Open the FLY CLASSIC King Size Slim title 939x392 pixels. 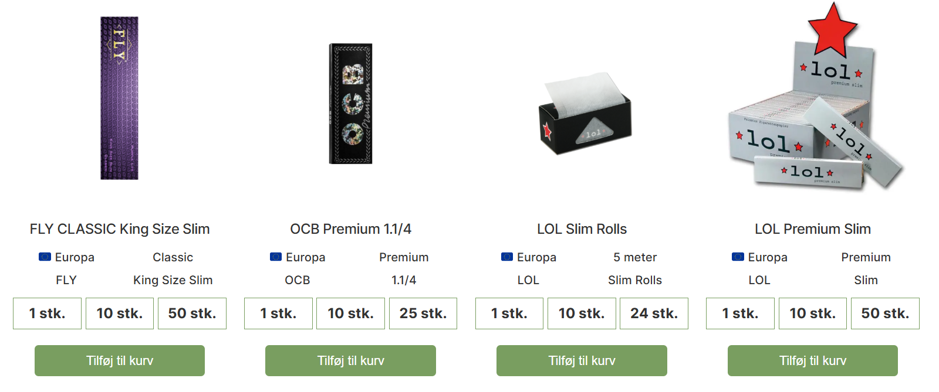120,229
